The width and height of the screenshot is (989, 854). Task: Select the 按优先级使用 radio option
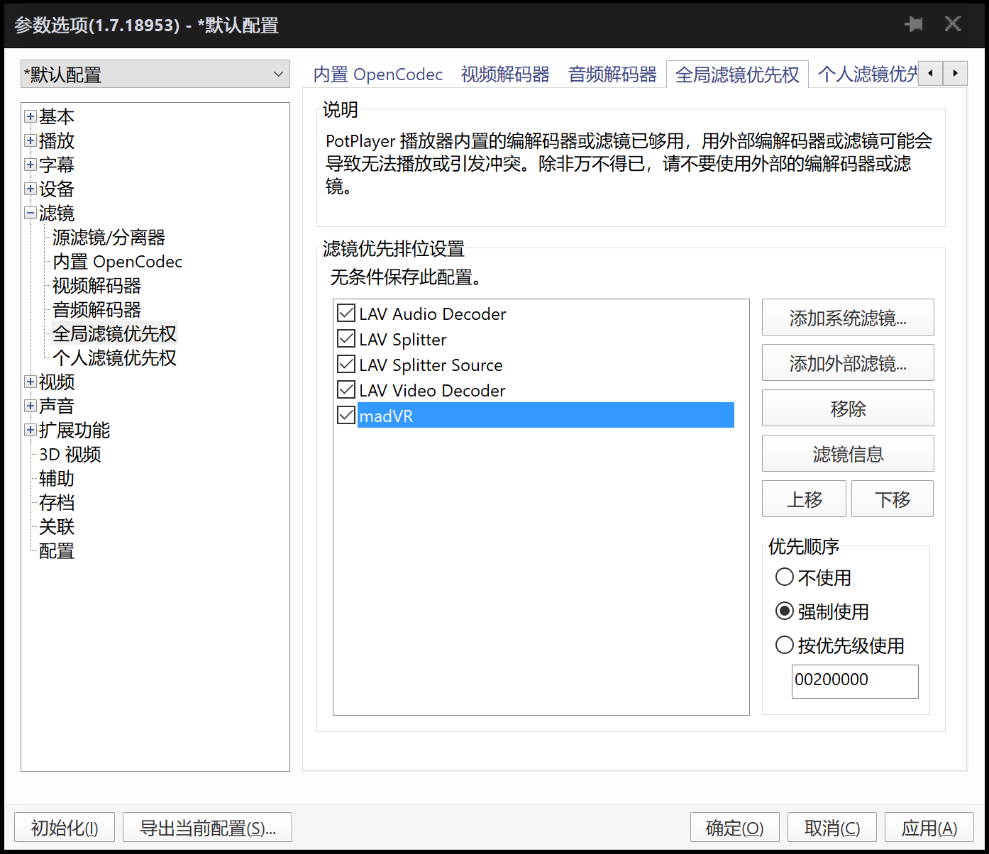click(785, 645)
